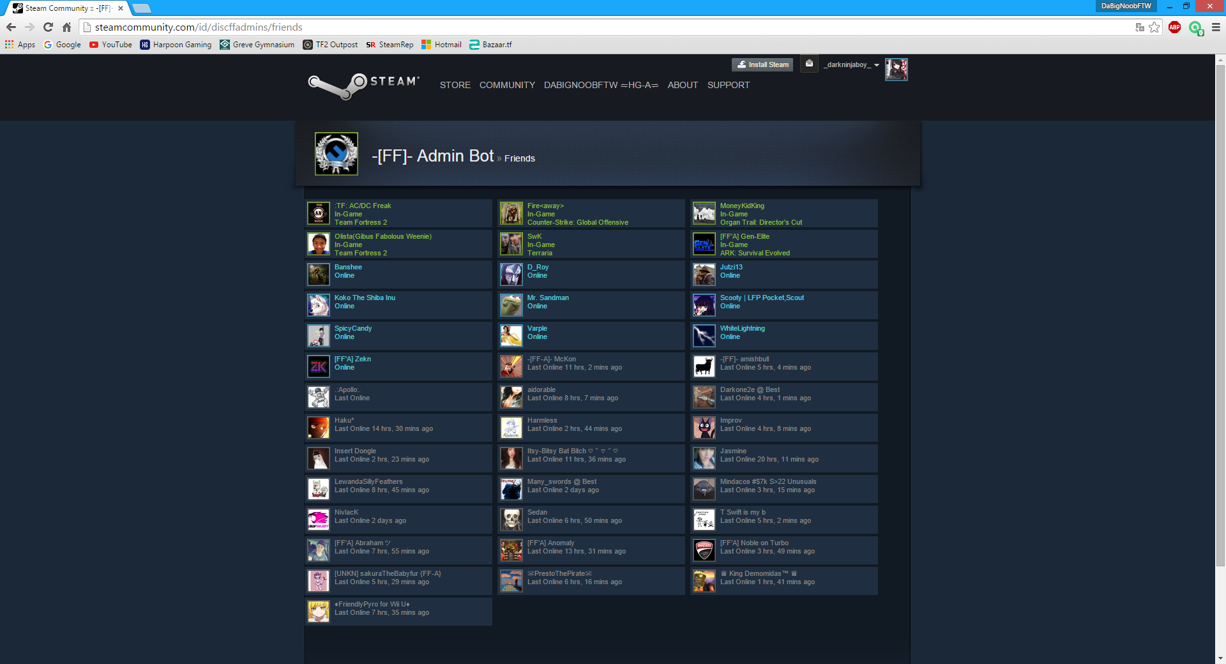Image resolution: width=1226 pixels, height=664 pixels.
Task: Open the Greve Gymnasium bookmark
Action: pyautogui.click(x=257, y=45)
